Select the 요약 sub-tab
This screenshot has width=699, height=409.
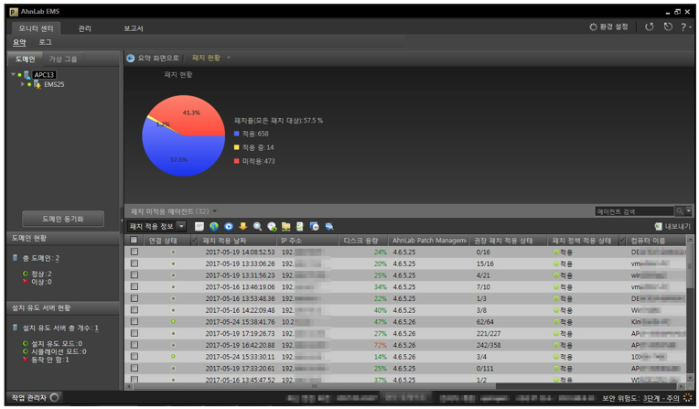(x=19, y=42)
